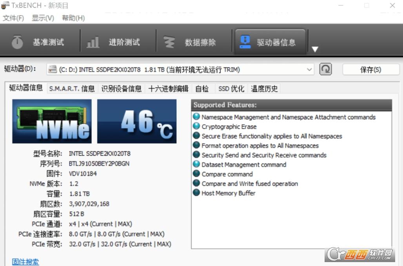Click the Secure Erase functionality indicator icon

tap(196, 136)
